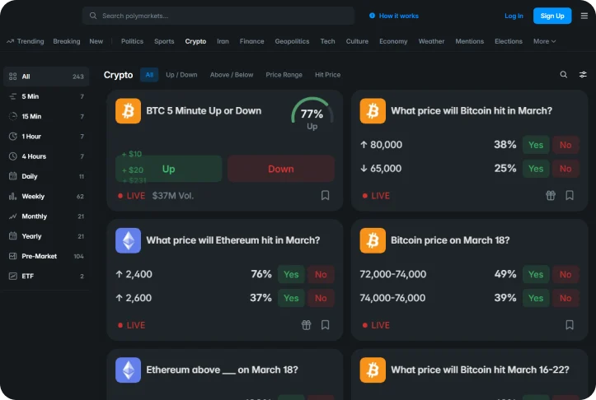Click Bitcoin logo of Bitcoin hit in March card
Image resolution: width=596 pixels, height=400 pixels.
click(373, 111)
